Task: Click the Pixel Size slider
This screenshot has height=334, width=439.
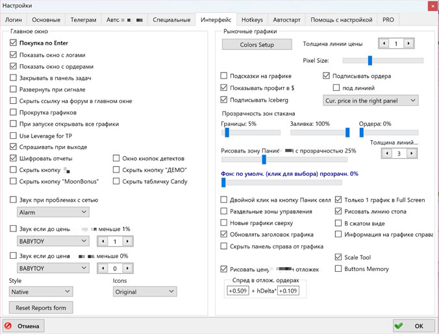Action: point(383,60)
